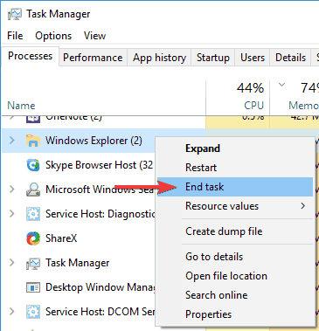Select the Skype Browser Host icon
This screenshot has height=331, width=319.
tap(33, 165)
